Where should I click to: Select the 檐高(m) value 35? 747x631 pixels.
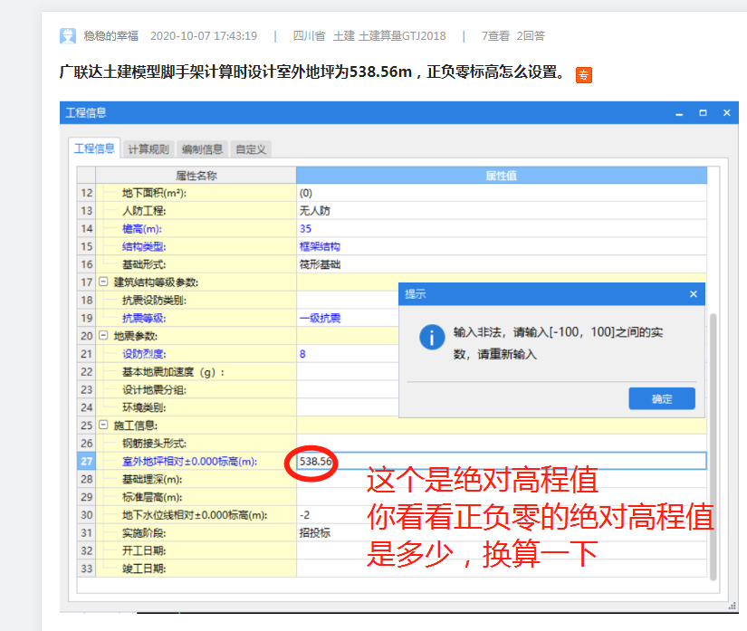305,228
